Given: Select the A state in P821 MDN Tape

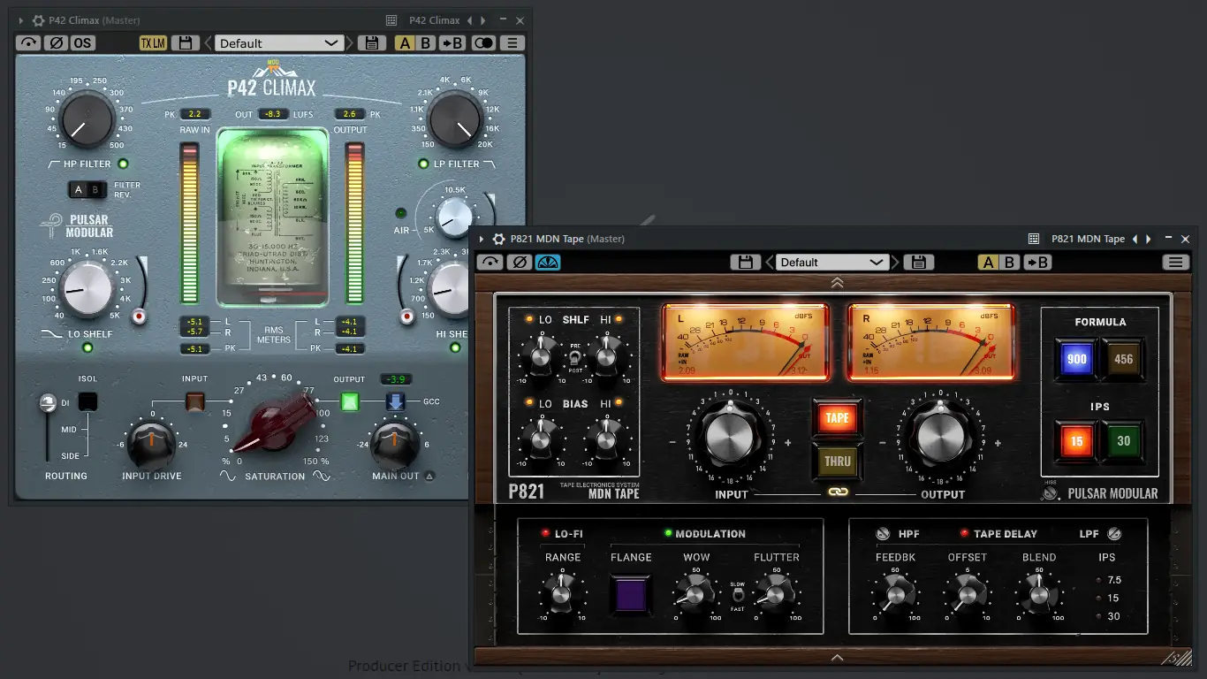Looking at the screenshot, I should 989,262.
